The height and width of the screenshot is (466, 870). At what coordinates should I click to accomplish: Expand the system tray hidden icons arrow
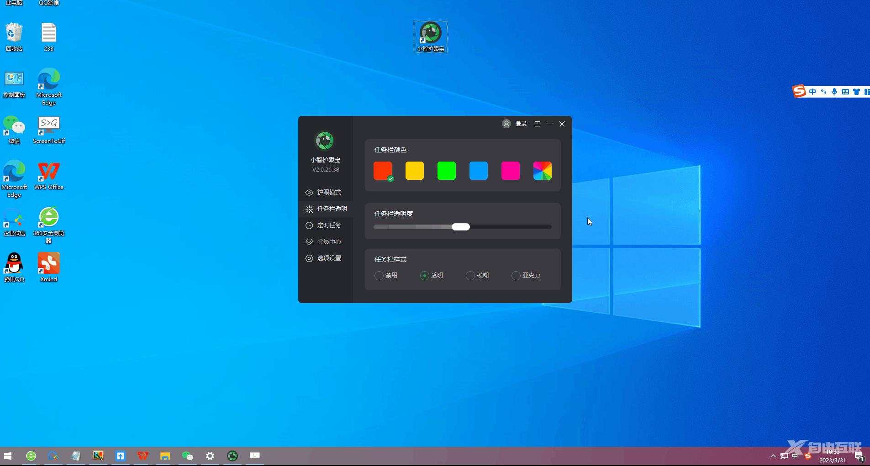tap(773, 456)
